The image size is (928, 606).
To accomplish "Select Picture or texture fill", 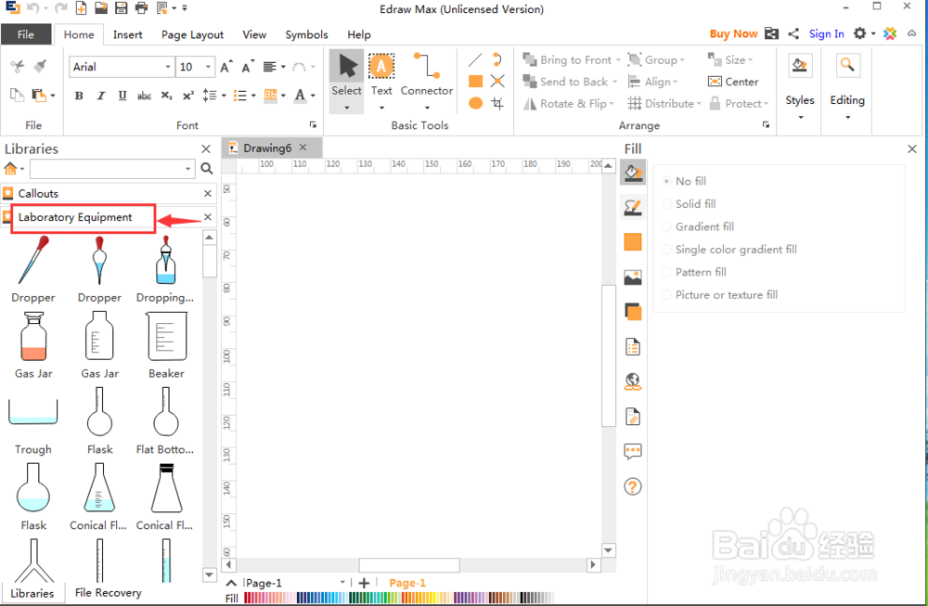I will tap(720, 295).
